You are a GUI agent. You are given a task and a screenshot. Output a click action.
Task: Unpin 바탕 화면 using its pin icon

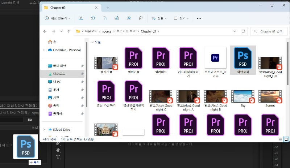[x=82, y=66]
